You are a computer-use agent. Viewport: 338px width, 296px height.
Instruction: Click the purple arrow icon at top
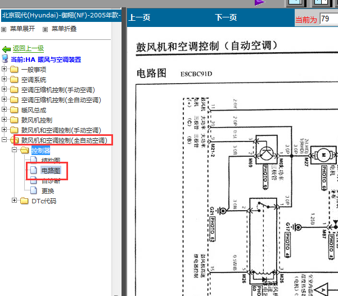(x=259, y=3)
